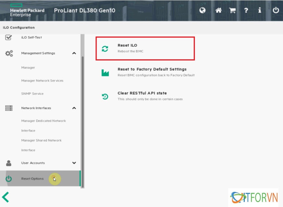Image resolution: width=283 pixels, height=207 pixels.
Task: Click the Reset iLO refresh icon
Action: pos(105,49)
